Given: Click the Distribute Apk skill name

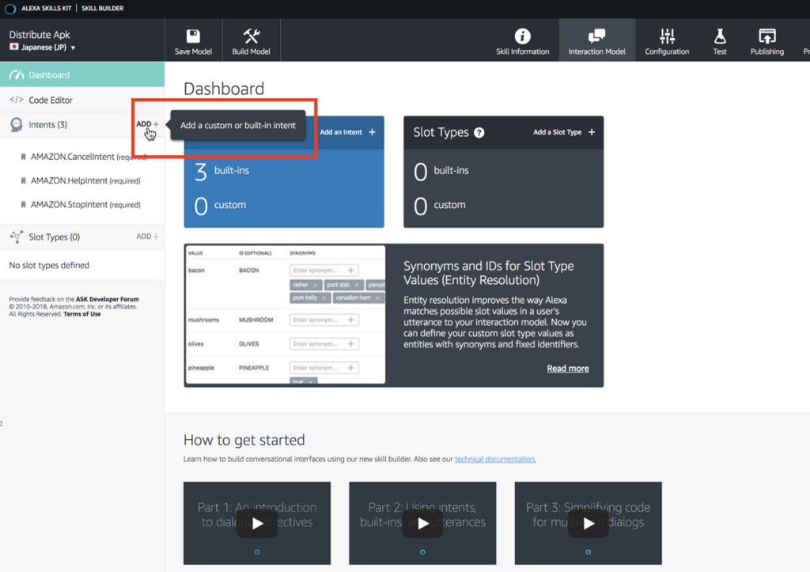Looking at the screenshot, I should click(x=40, y=35).
